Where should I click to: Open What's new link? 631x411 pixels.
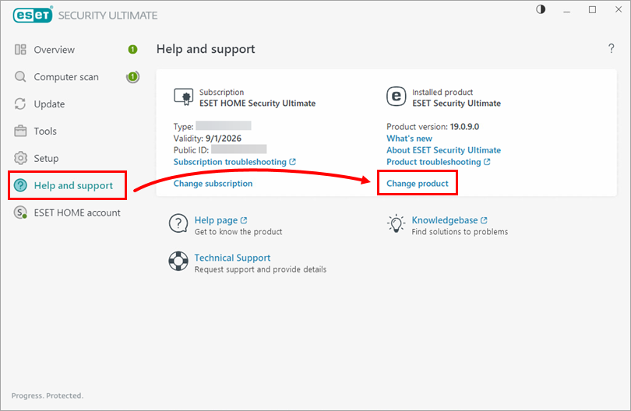pos(409,139)
